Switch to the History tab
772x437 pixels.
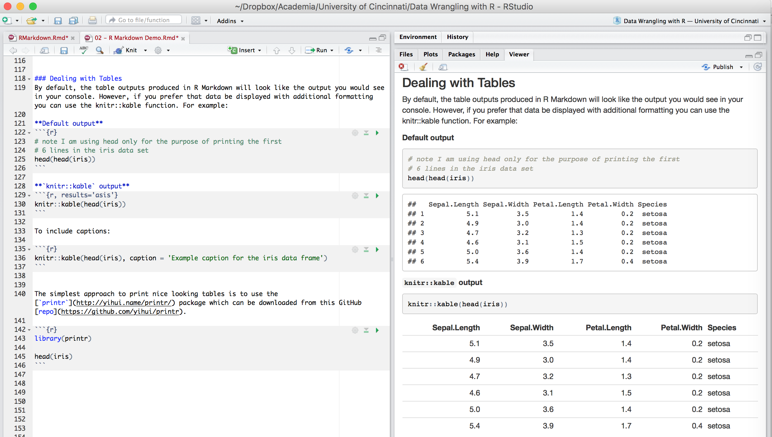coord(457,36)
